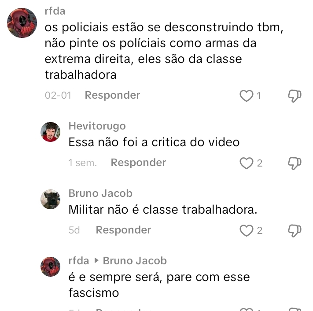This screenshot has height=311, width=313.
Task: Open rfda username in last reply
Action: coord(79,261)
